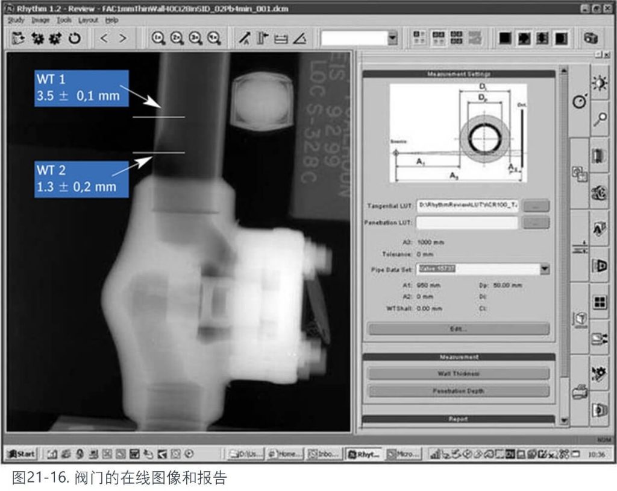The image size is (617, 491).
Task: Click the Wall Thickness button
Action: coord(458,374)
